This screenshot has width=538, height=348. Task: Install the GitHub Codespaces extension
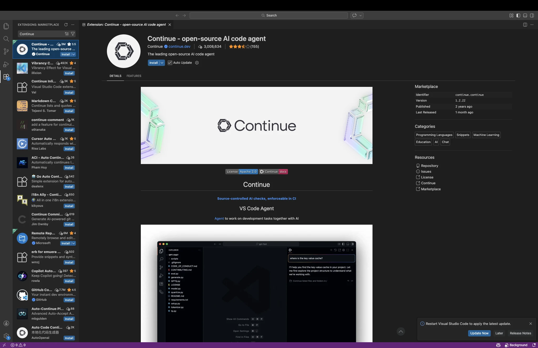[69, 300]
